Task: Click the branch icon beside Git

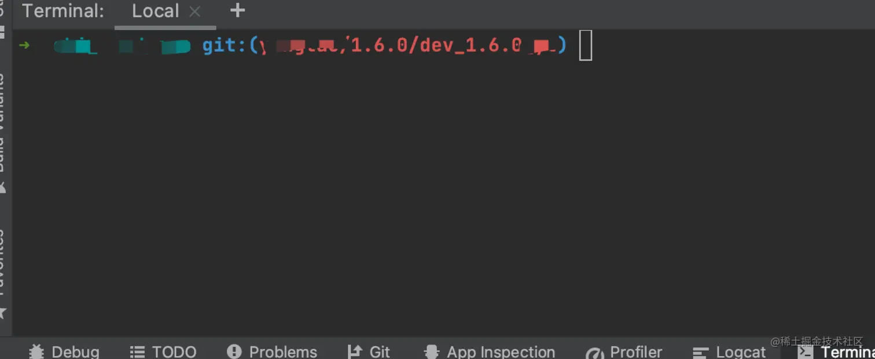Action: click(354, 351)
